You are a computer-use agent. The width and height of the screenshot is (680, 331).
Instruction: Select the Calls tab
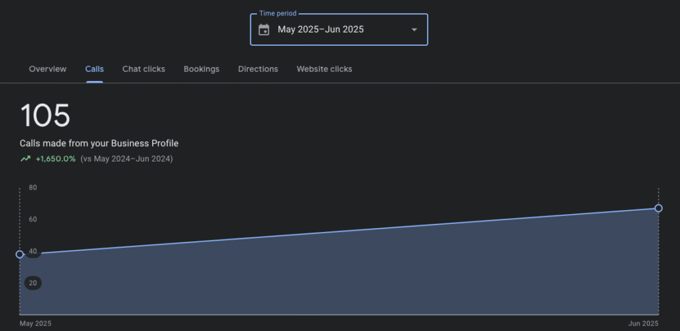pyautogui.click(x=94, y=69)
